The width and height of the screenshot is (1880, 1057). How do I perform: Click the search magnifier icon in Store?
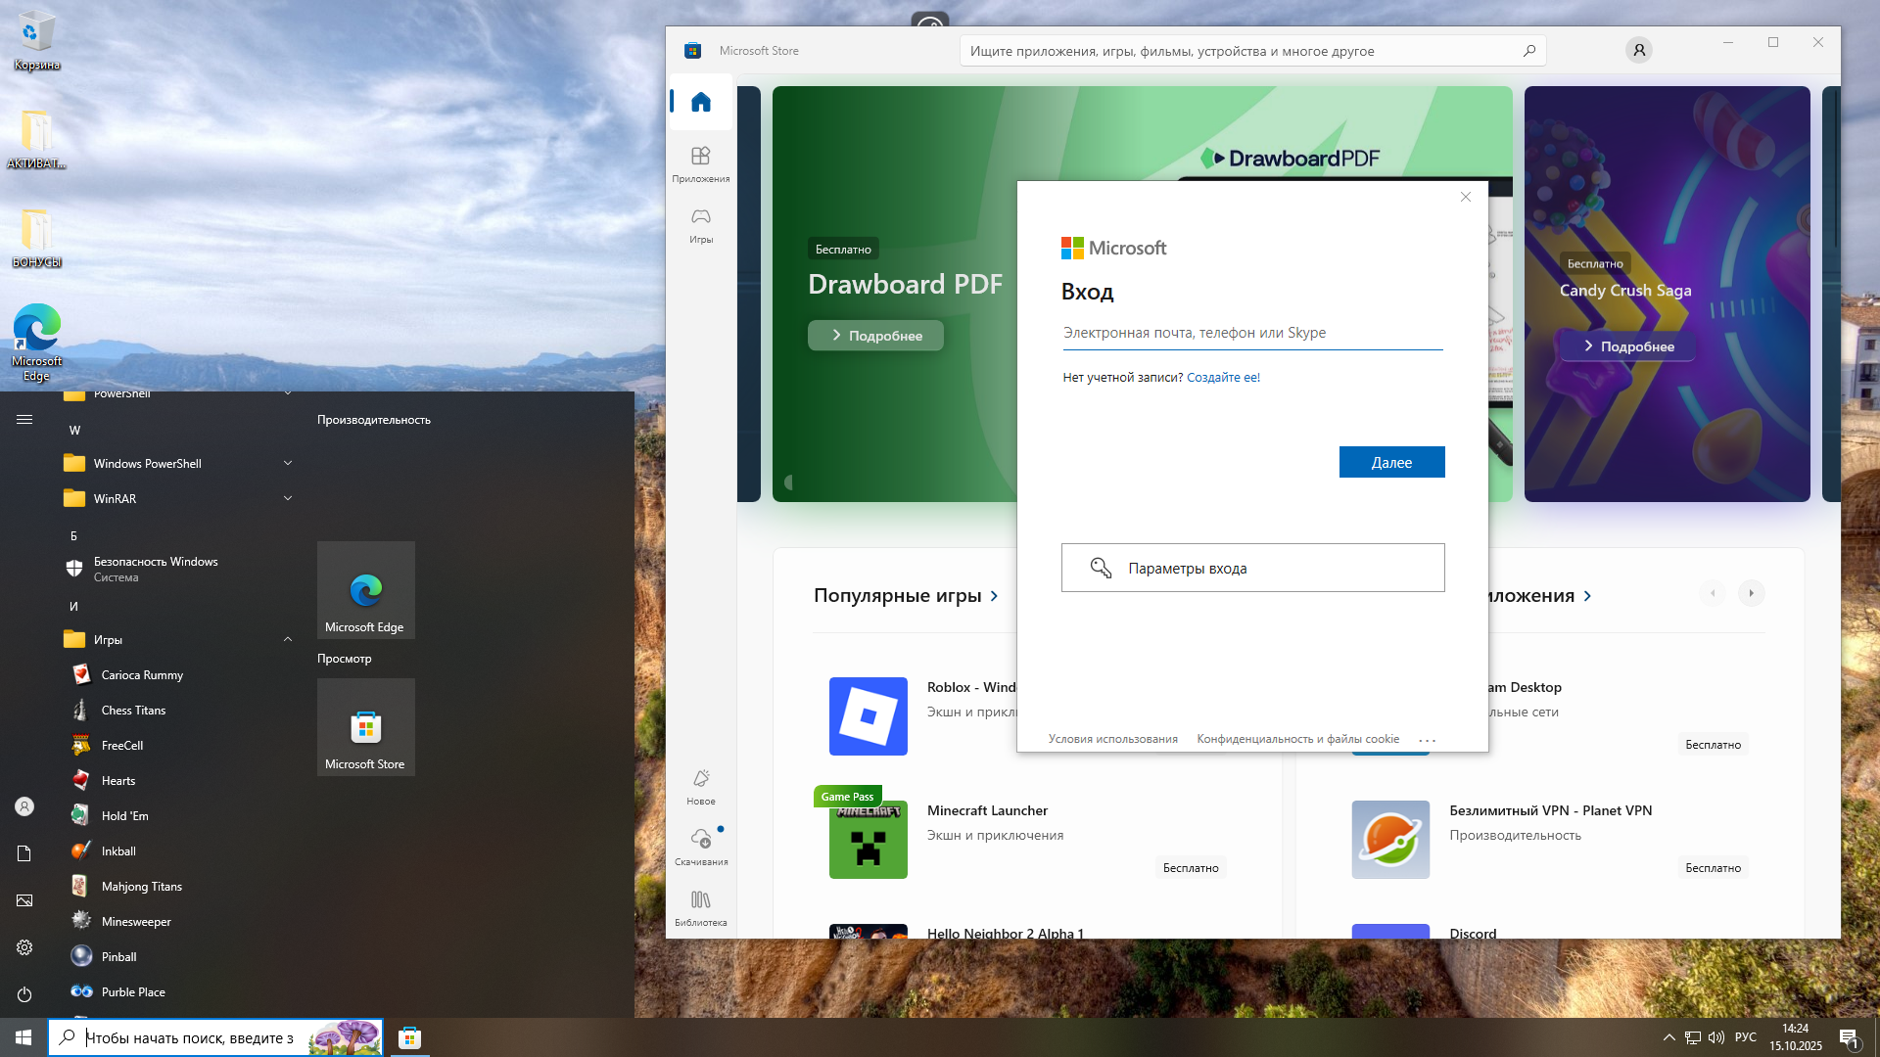pos(1528,50)
